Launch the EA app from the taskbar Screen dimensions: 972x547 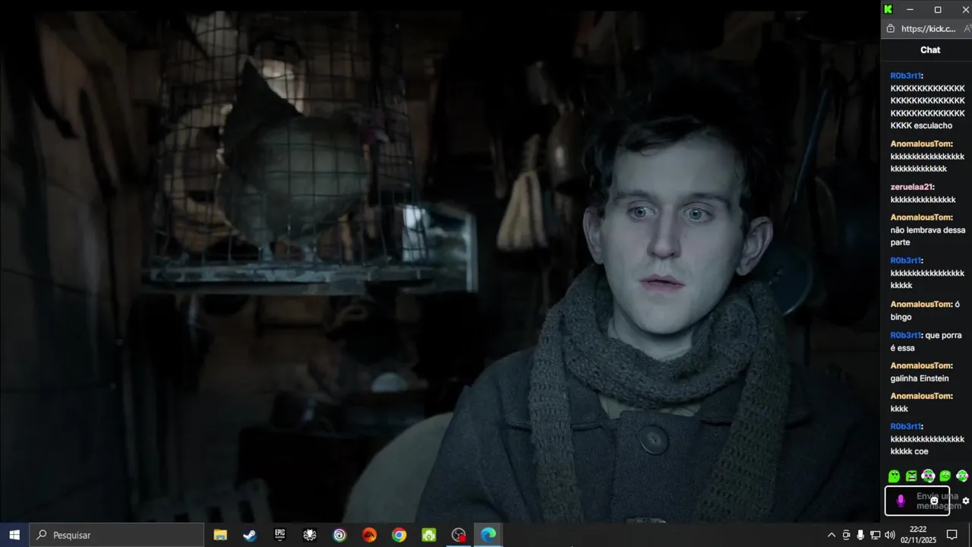tap(369, 535)
